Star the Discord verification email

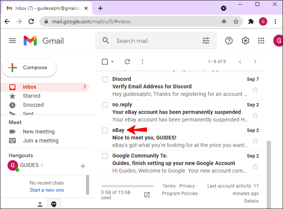click(x=255, y=90)
